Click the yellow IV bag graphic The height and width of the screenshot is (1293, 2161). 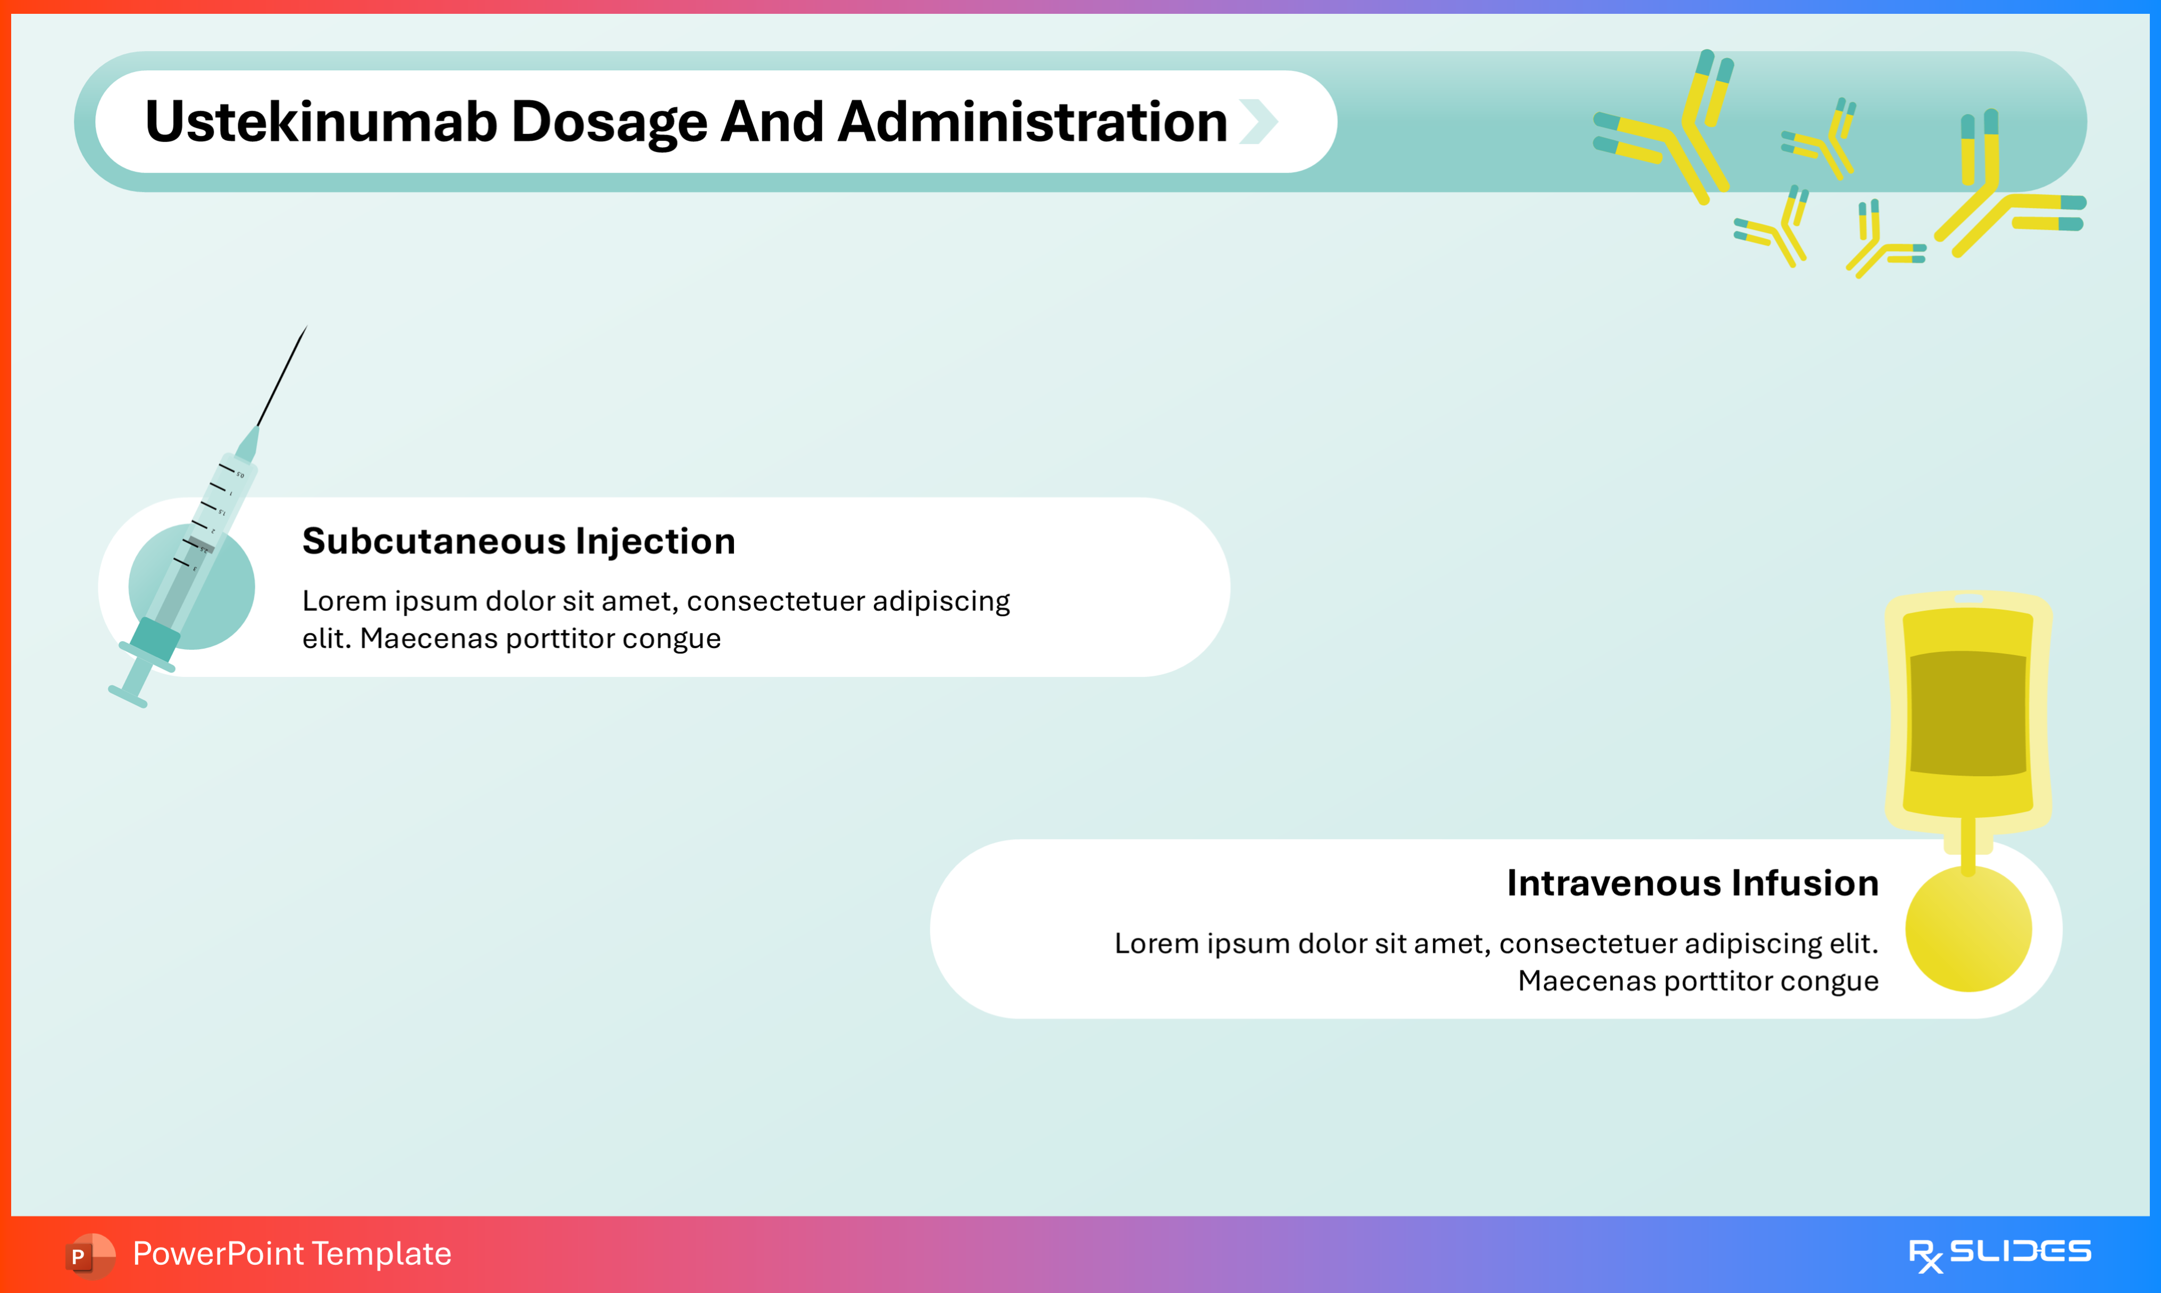pyautogui.click(x=1967, y=713)
